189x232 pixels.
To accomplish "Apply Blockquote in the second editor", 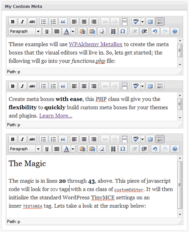I will point(63,86).
